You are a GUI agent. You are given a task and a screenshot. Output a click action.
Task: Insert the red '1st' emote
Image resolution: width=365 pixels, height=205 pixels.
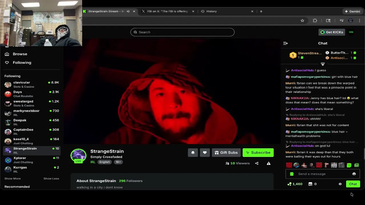(327, 165)
